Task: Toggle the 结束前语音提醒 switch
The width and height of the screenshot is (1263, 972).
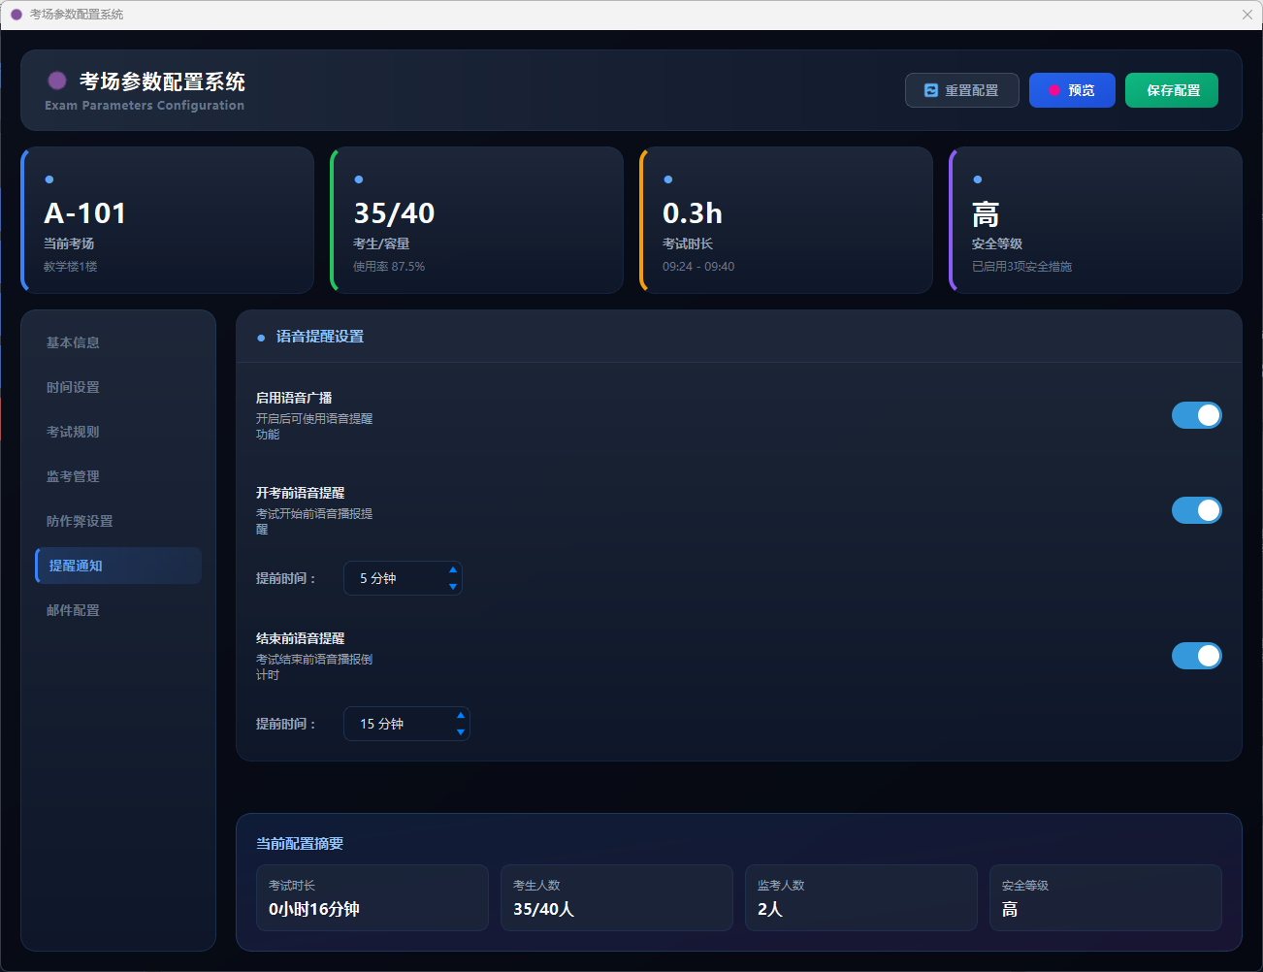Action: coord(1196,656)
